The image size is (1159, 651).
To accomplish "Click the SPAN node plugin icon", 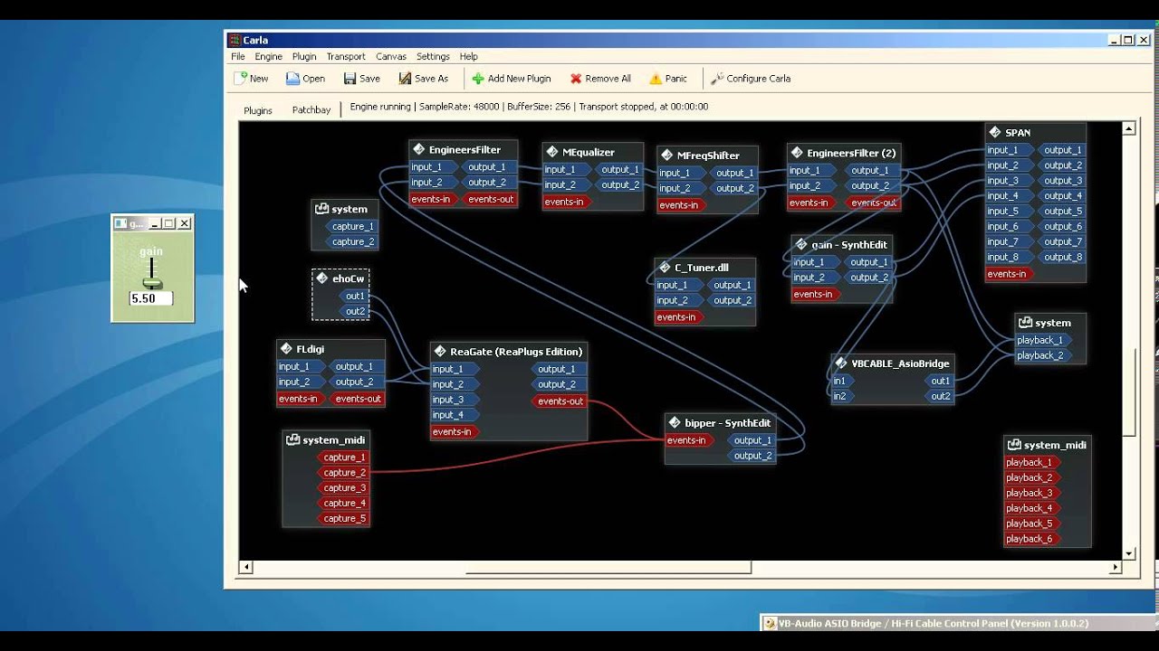I will pyautogui.click(x=994, y=132).
